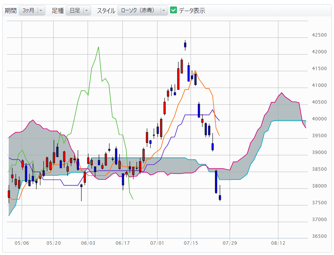Click the 37500 price axis label
Screen dimensions: 334x255
pos(319,203)
